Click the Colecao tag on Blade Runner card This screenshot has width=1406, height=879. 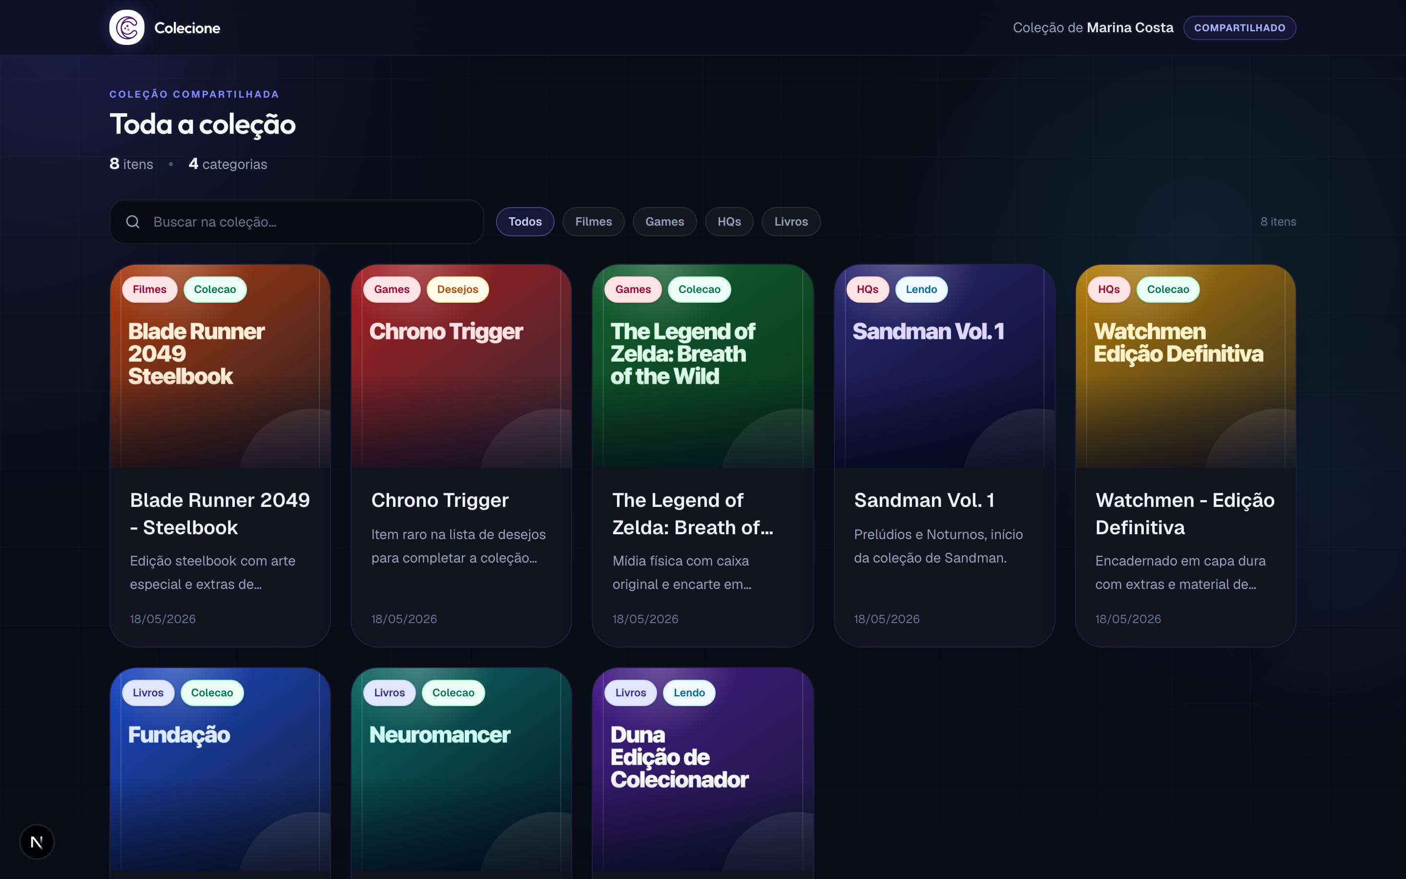coord(215,290)
